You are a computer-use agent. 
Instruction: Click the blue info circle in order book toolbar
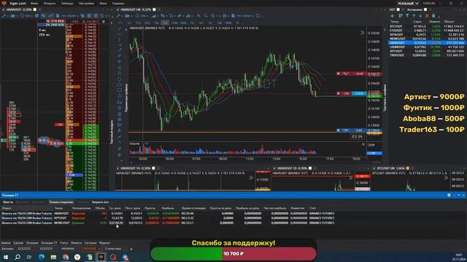[x=36, y=16]
